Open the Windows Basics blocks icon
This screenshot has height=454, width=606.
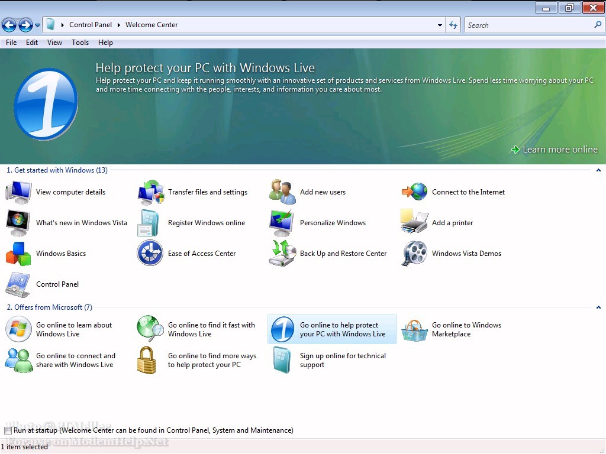point(18,254)
